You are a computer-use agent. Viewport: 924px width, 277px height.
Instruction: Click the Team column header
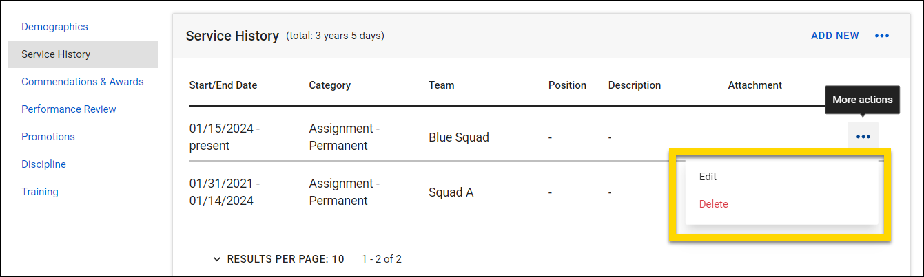pyautogui.click(x=441, y=85)
